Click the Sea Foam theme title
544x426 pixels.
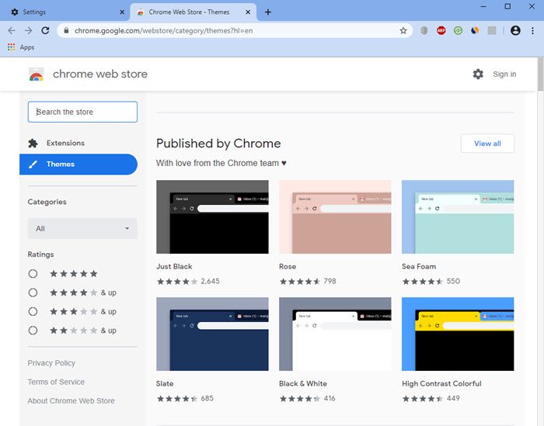click(x=419, y=266)
